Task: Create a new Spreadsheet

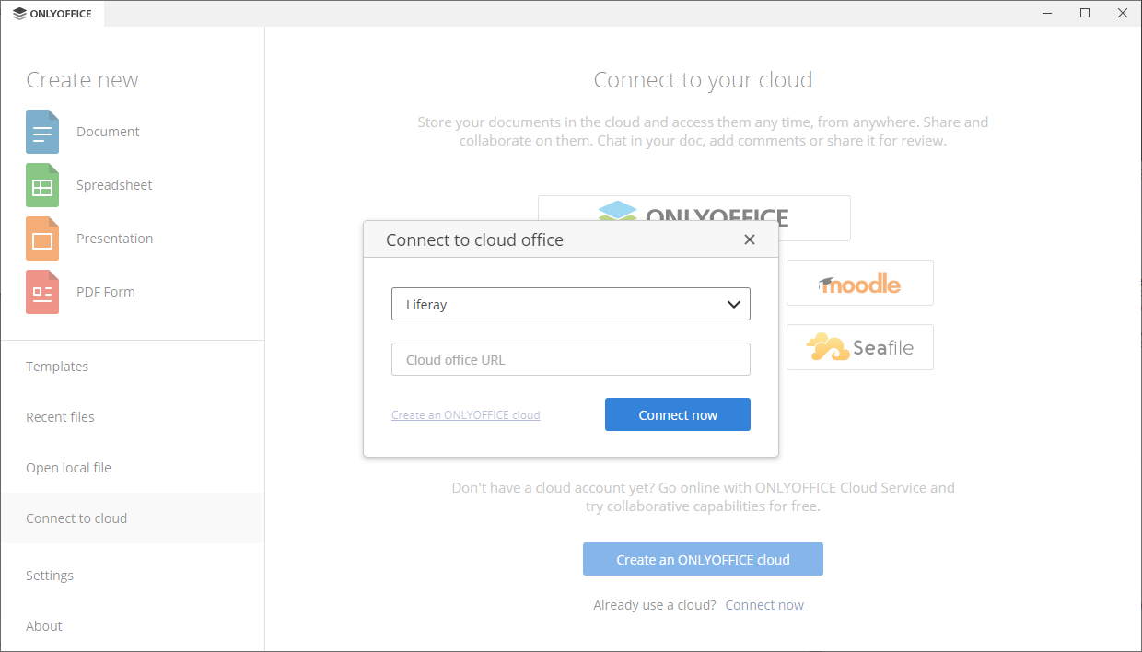Action: [x=114, y=184]
